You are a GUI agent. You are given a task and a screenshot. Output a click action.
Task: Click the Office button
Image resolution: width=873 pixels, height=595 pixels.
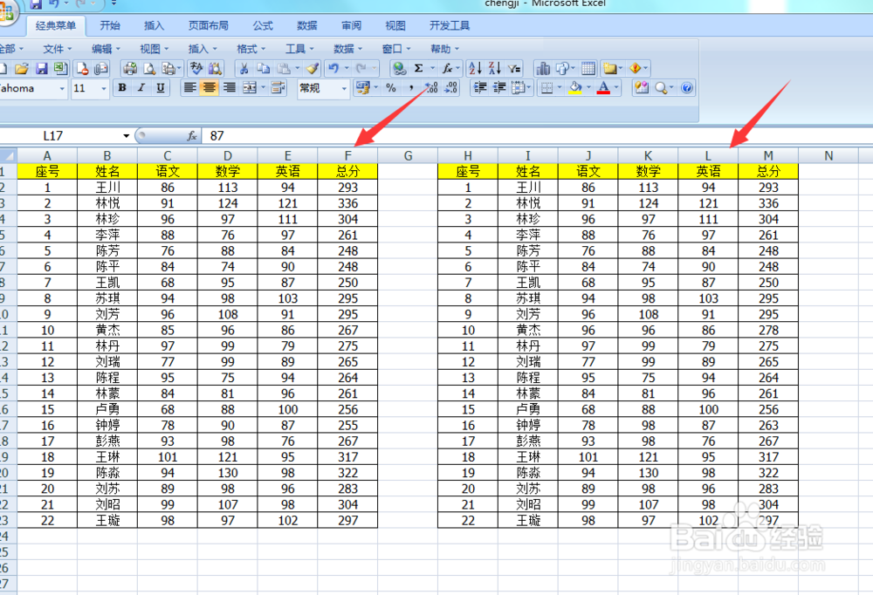click(7, 12)
